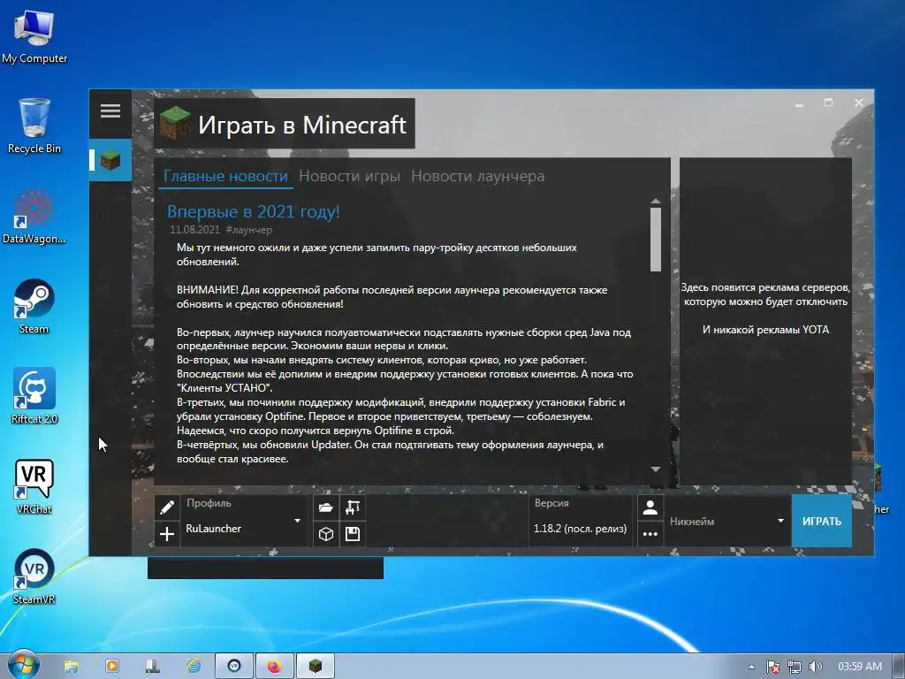Screen dimensions: 905x679
Task: Open the volume speaker tray icon
Action: pos(815,667)
